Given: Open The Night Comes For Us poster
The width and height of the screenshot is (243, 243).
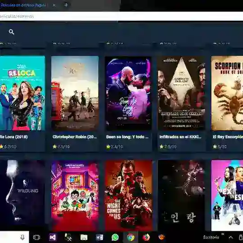Looking at the screenshot, I should click(x=129, y=196).
